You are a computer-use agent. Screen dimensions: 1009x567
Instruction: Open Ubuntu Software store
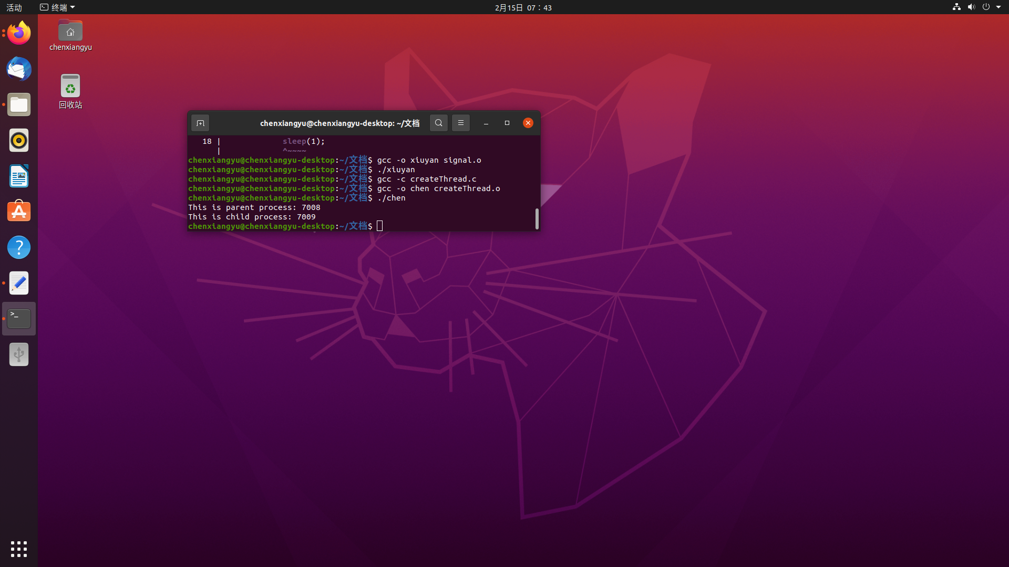click(19, 212)
